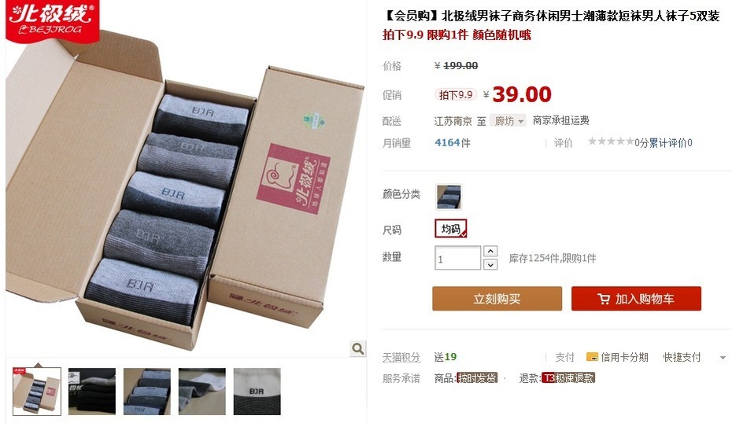Click the shopping cart icon in 加入购物车
Image resolution: width=732 pixels, height=423 pixels.
(603, 299)
